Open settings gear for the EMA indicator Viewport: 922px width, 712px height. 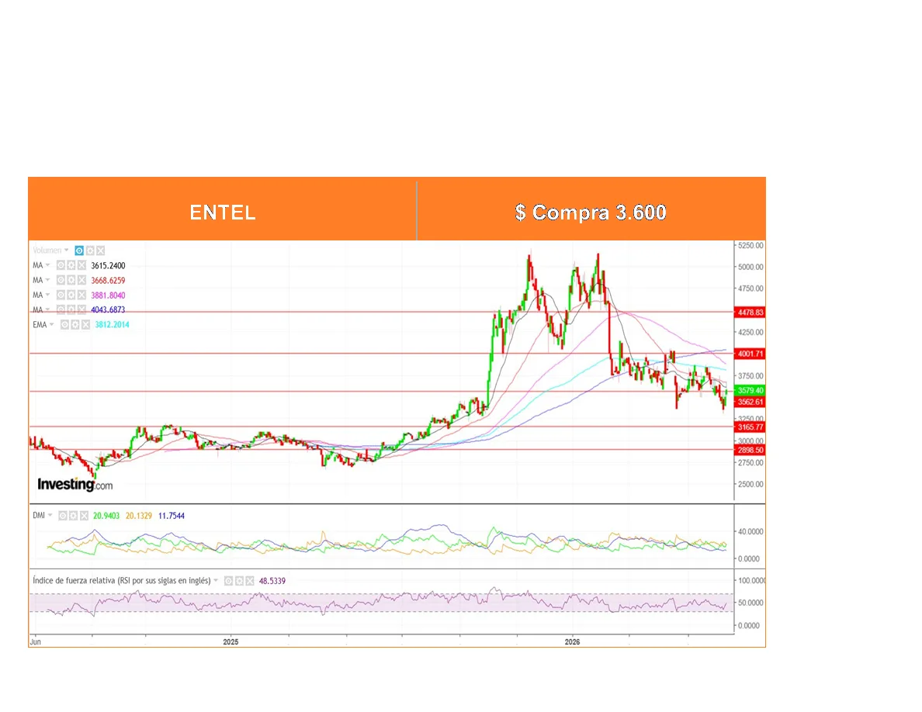click(75, 324)
